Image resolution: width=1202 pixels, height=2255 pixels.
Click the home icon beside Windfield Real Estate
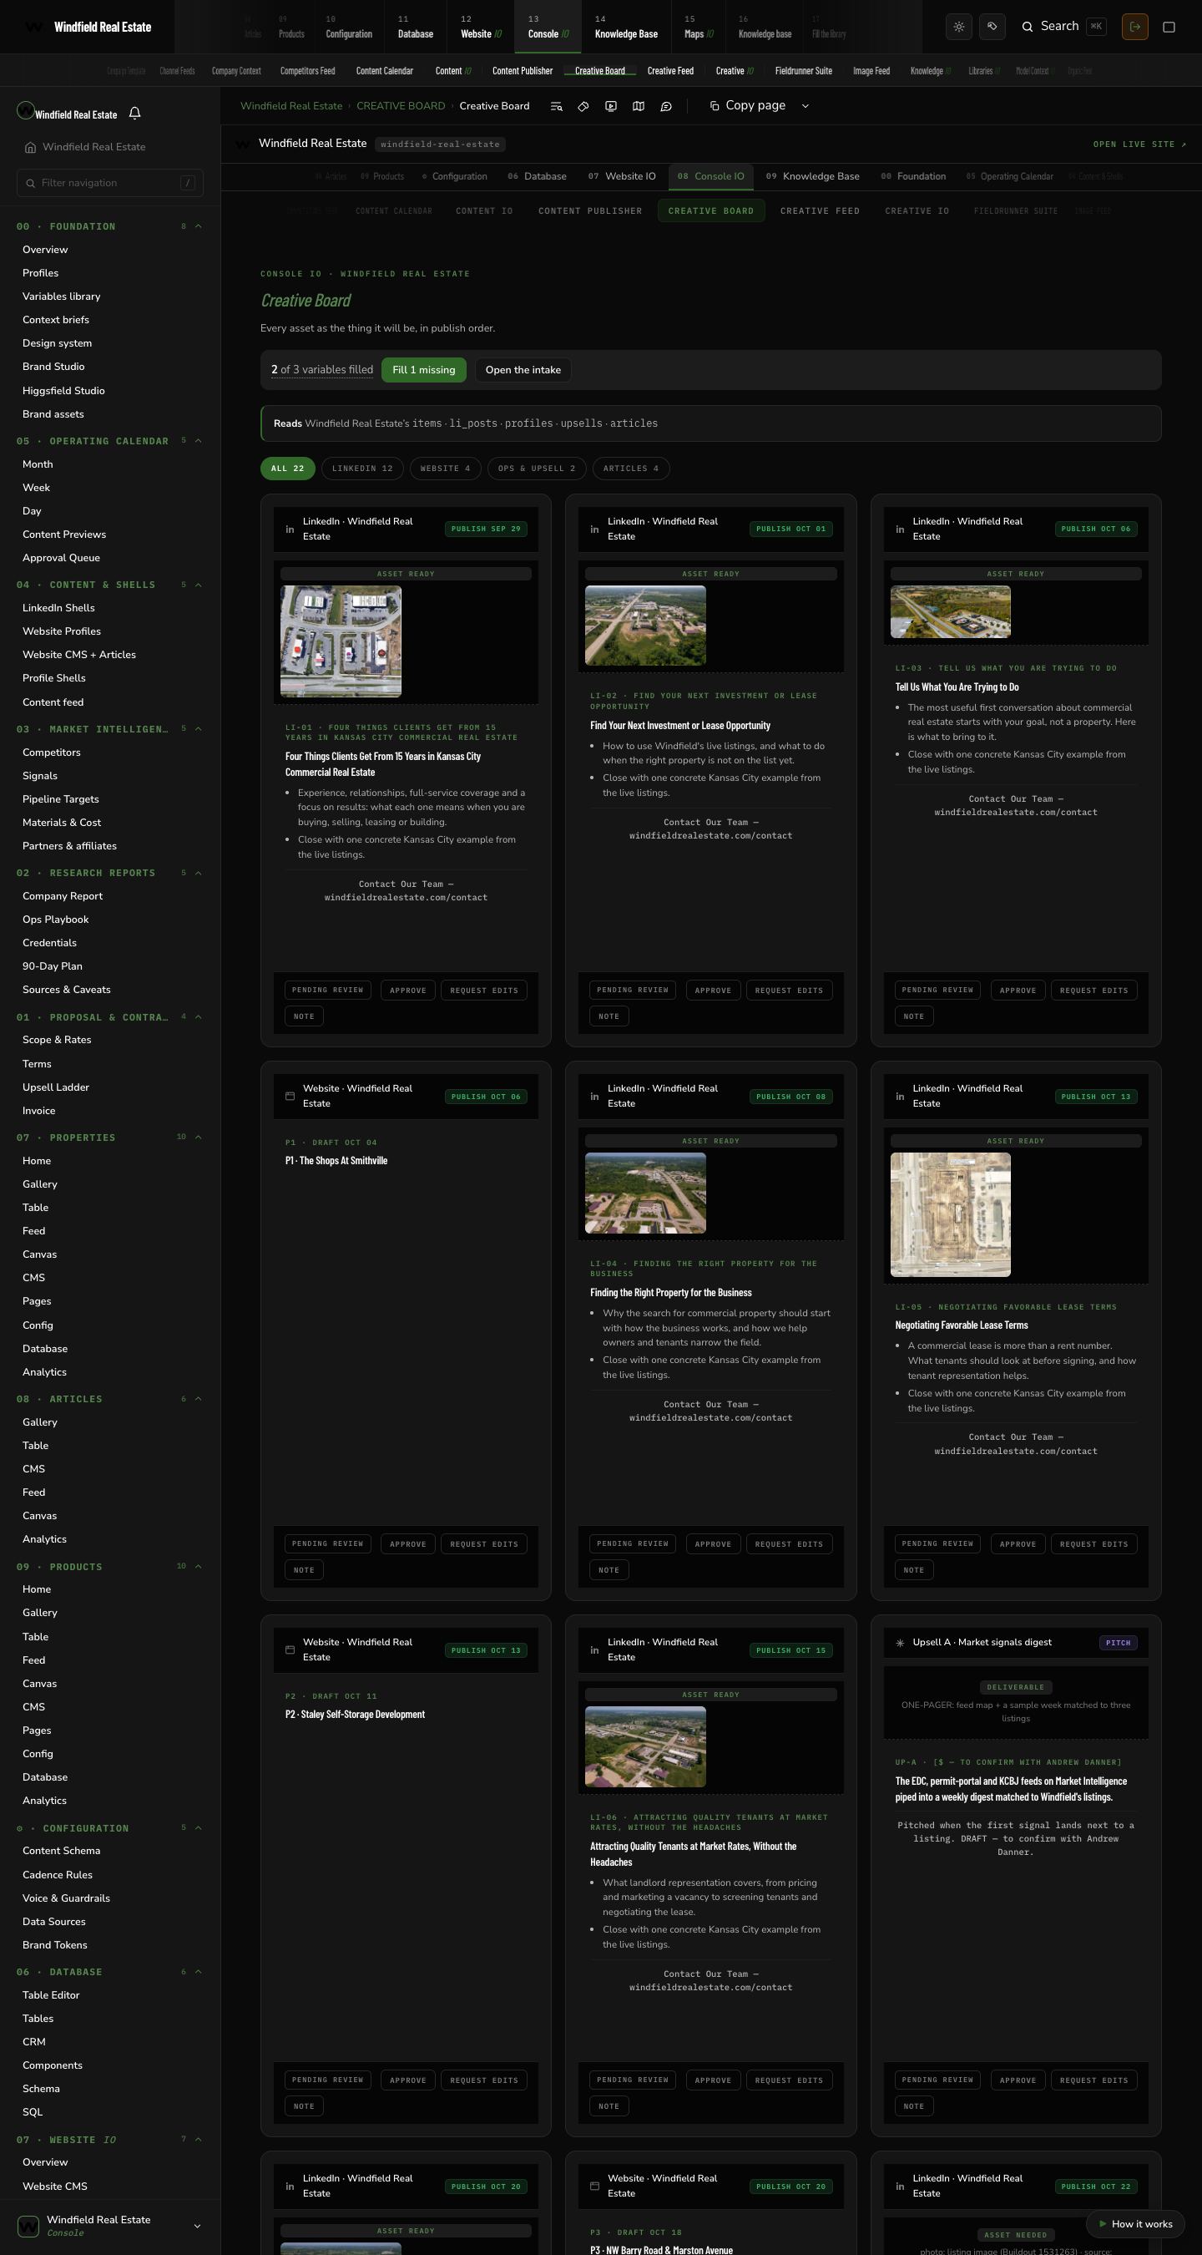click(x=31, y=147)
